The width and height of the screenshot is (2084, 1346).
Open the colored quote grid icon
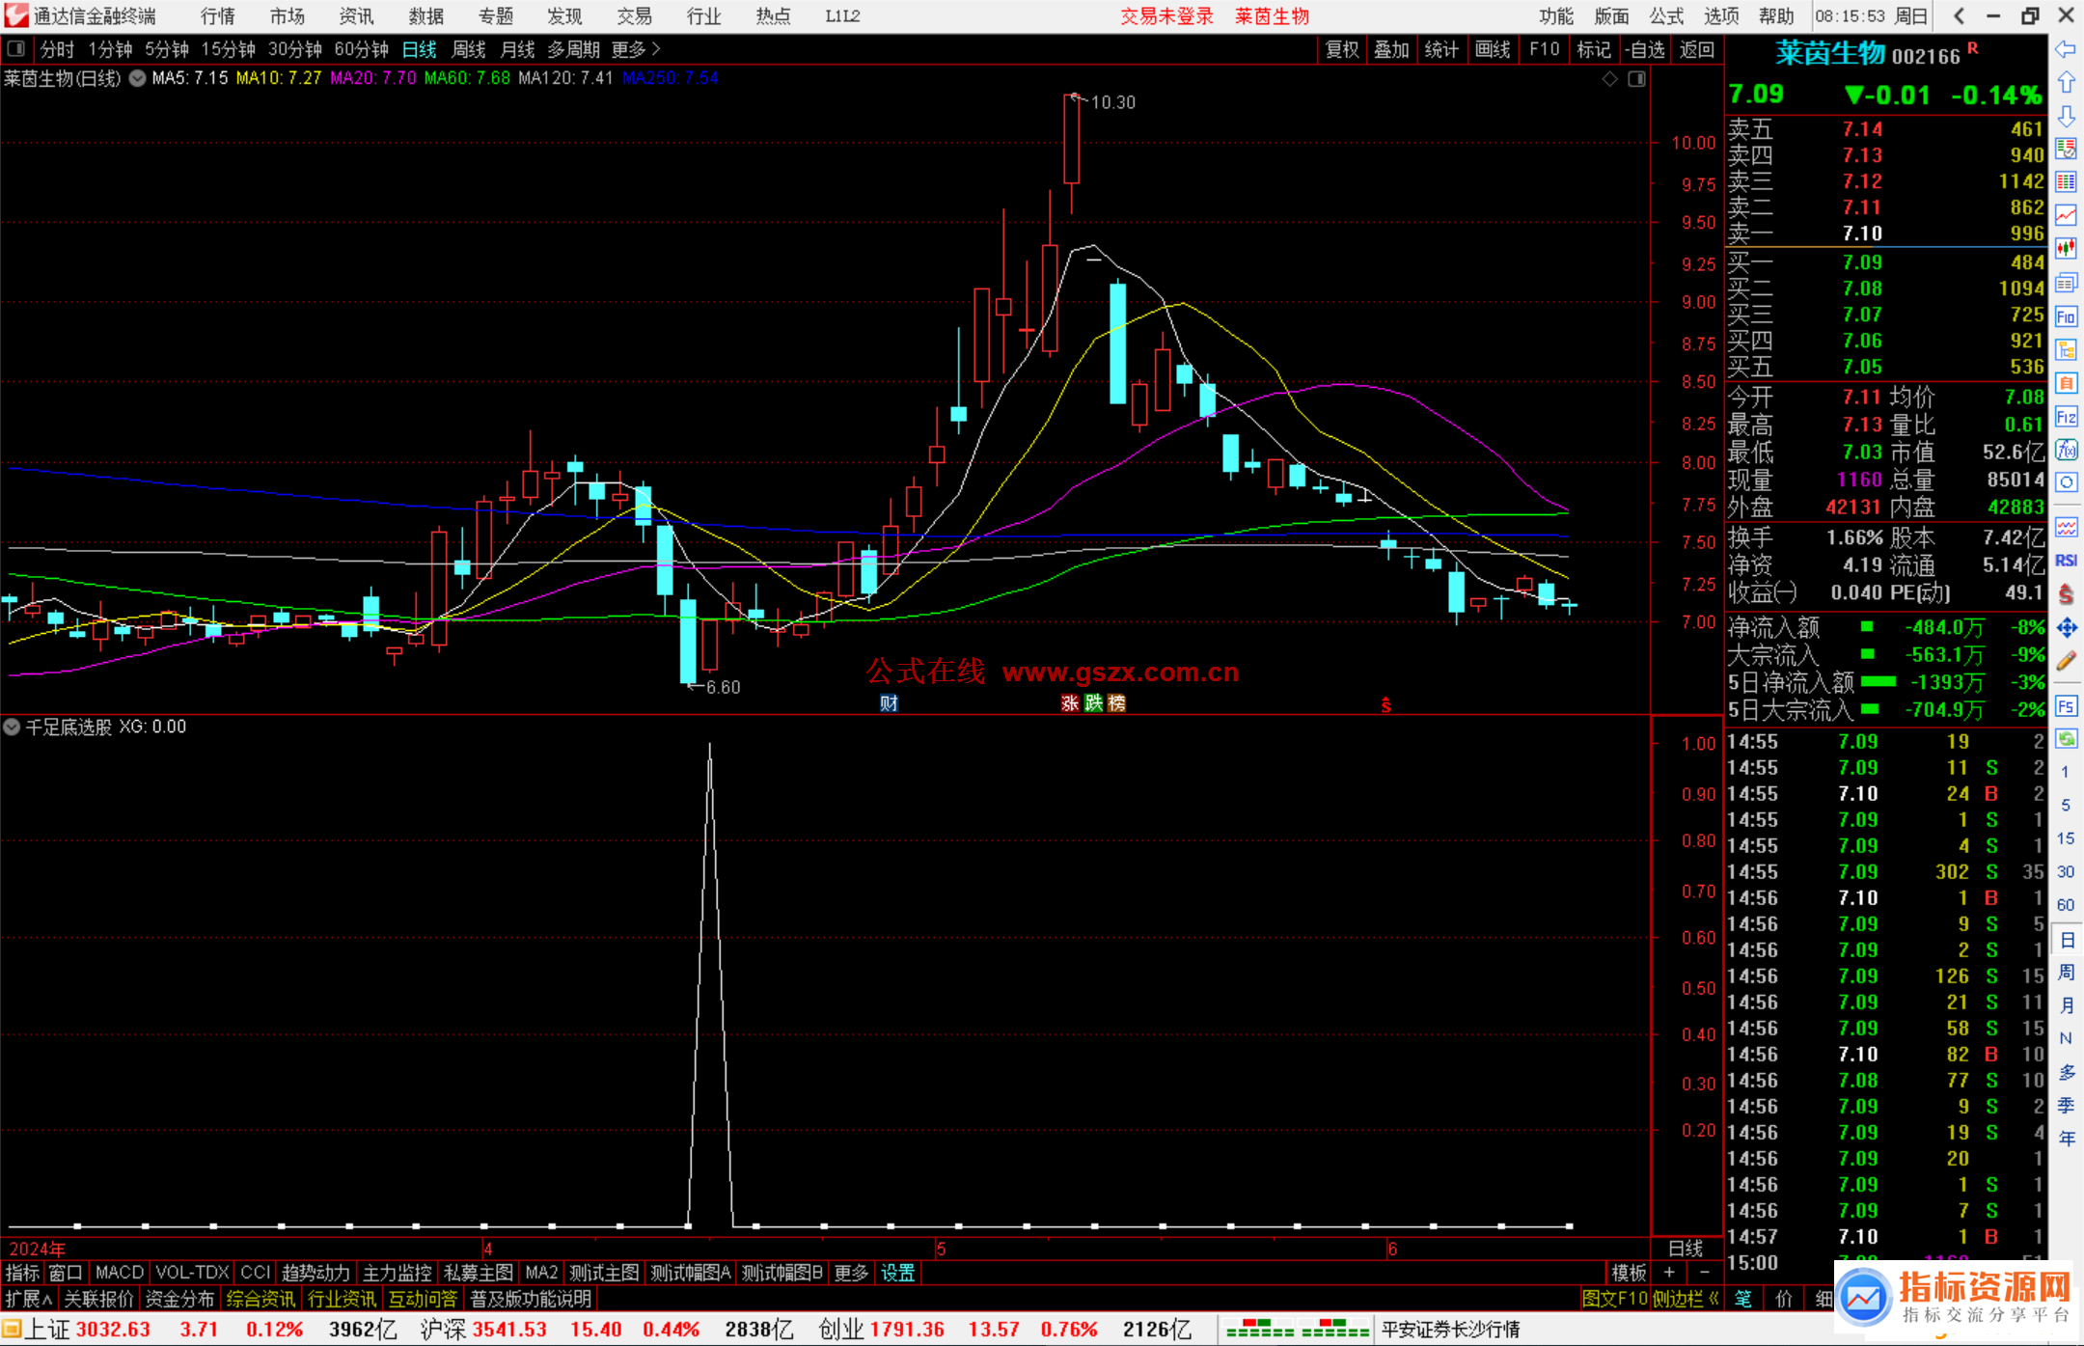pos(2066,181)
